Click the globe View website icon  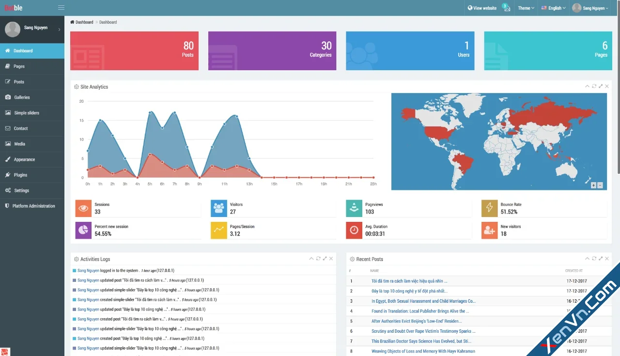click(470, 8)
